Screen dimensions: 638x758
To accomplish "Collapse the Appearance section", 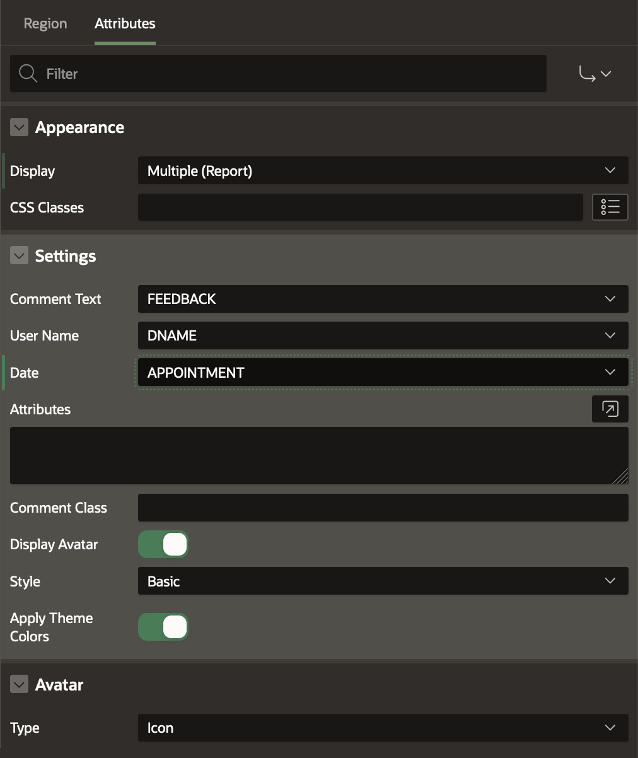I will click(20, 128).
